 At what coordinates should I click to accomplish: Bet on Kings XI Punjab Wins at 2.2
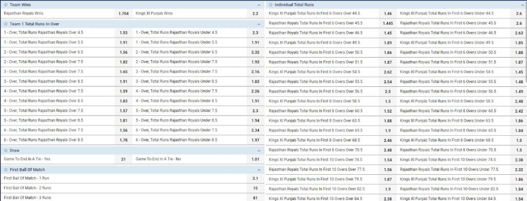coord(255,14)
